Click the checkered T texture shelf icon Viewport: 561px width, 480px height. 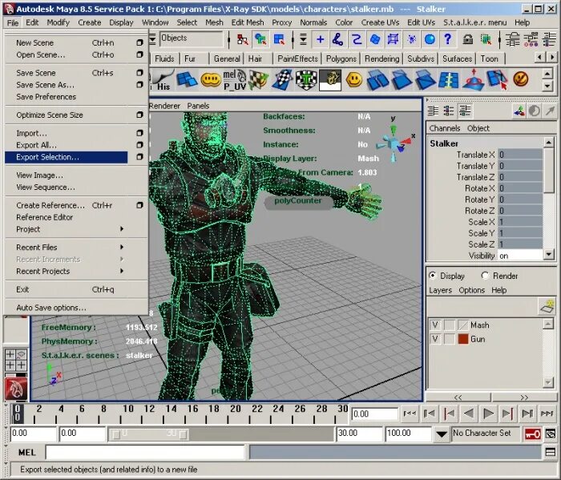coord(306,80)
